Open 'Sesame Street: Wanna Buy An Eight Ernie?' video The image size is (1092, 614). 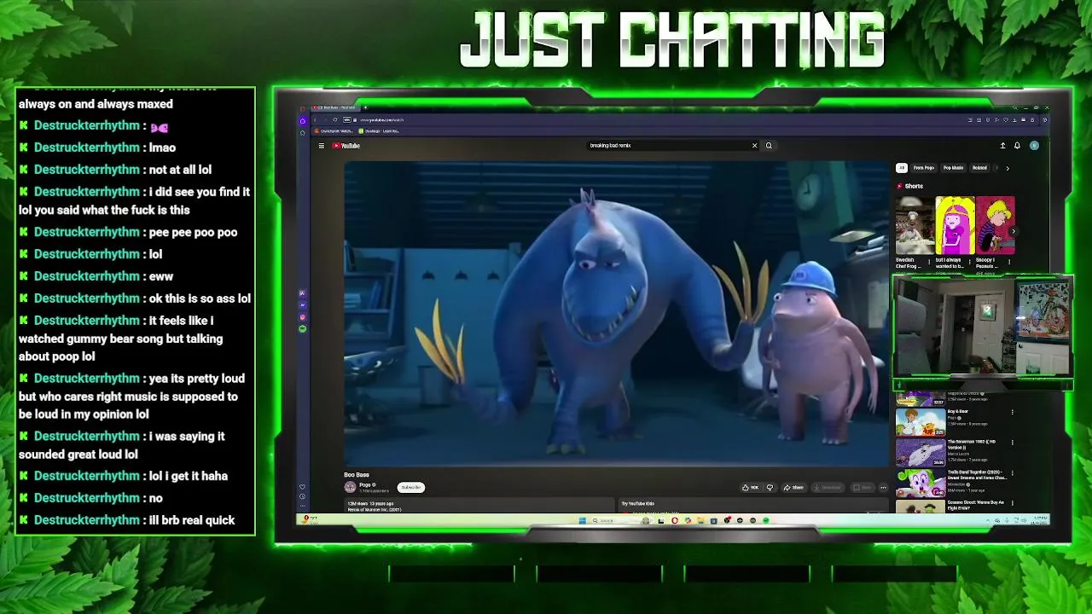coord(976,505)
